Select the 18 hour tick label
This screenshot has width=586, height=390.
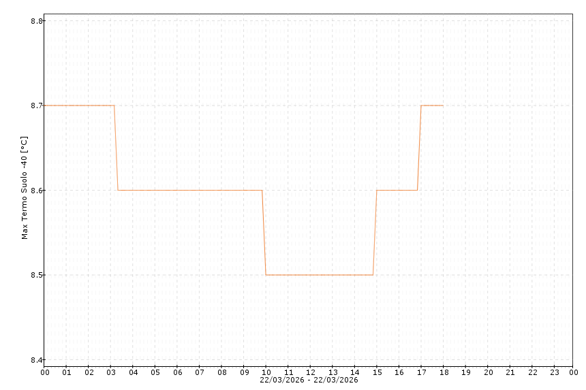coord(444,372)
